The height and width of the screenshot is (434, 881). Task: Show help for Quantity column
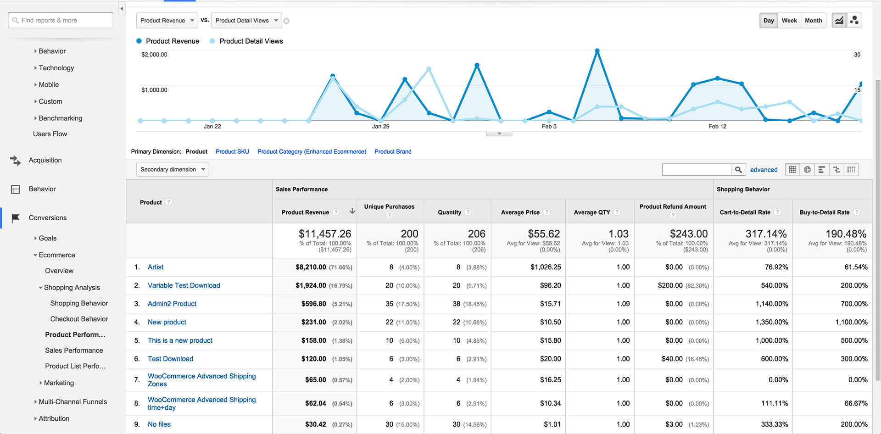coord(468,212)
